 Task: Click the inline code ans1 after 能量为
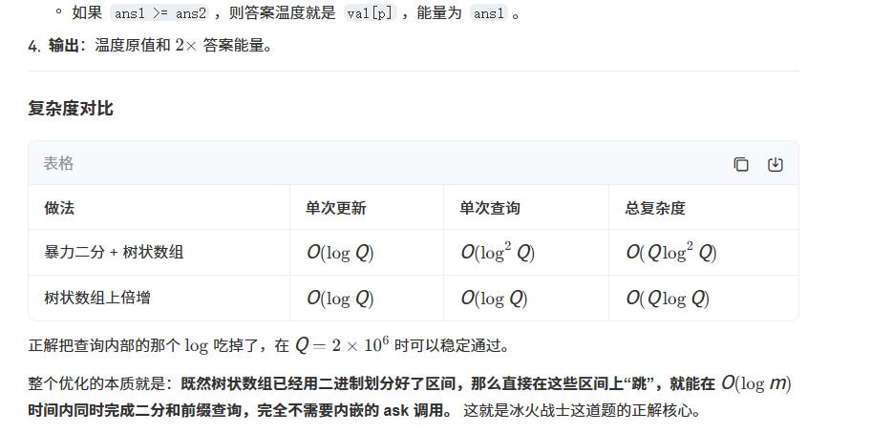(489, 13)
